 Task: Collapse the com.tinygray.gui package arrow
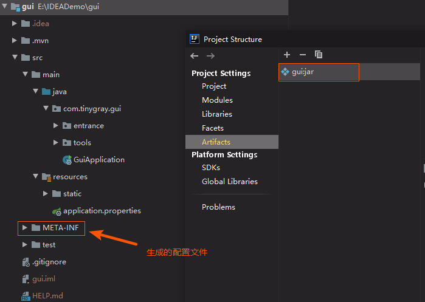point(46,108)
